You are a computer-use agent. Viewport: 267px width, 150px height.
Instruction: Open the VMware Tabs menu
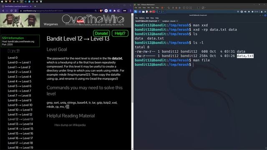(153, 7)
